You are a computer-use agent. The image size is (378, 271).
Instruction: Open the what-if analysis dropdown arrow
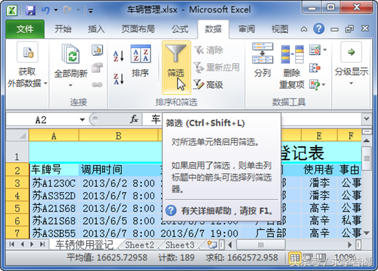tap(324, 85)
